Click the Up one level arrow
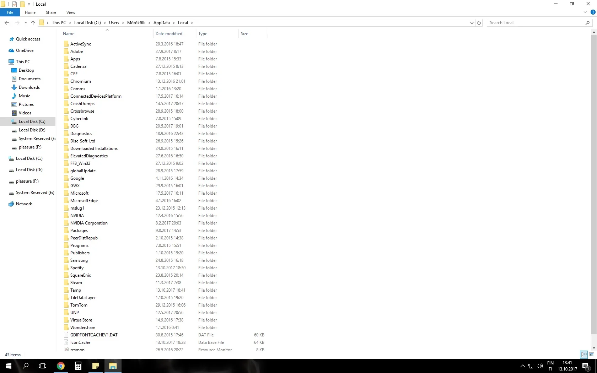Image resolution: width=597 pixels, height=373 pixels. click(33, 23)
